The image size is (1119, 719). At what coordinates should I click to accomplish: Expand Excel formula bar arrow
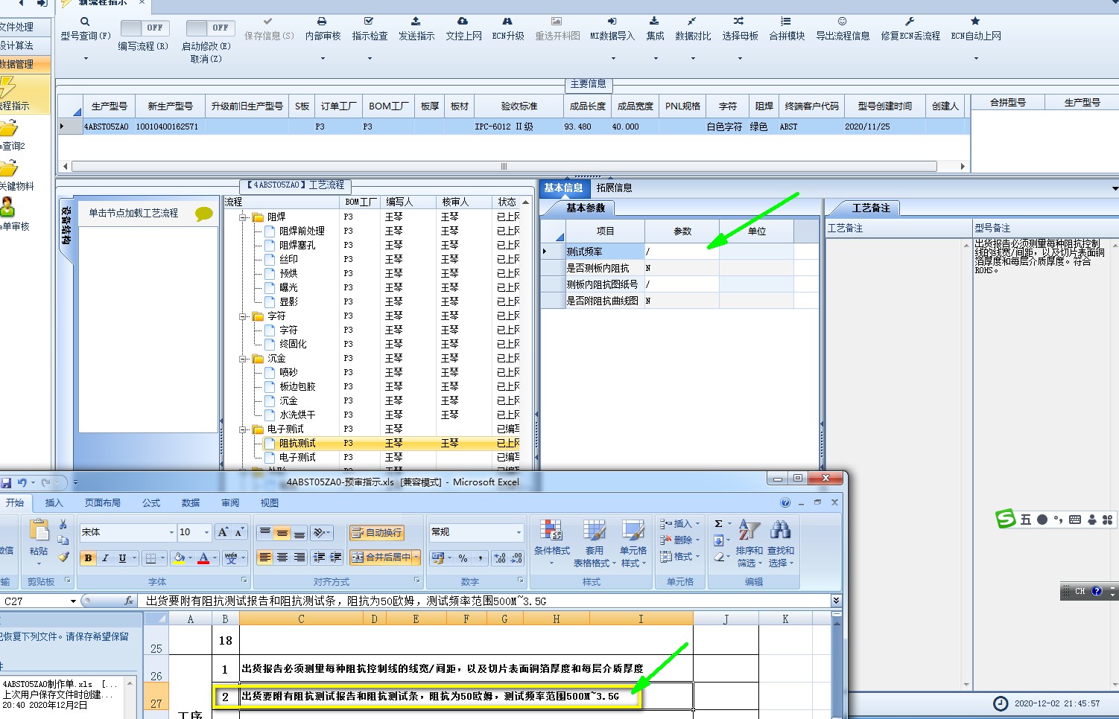[x=836, y=601]
